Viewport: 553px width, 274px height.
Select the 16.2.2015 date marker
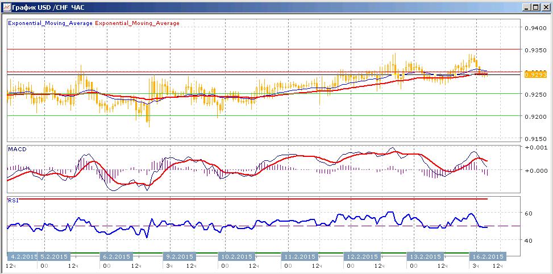pos(488,256)
